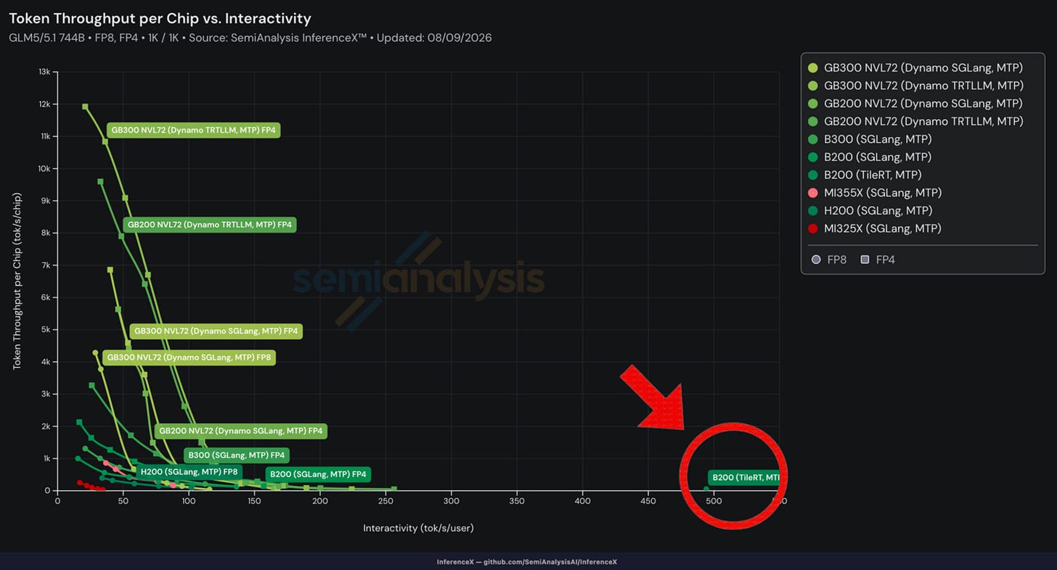
Task: Toggle MI325X (SGLang, MTP) legend entry
Action: click(875, 228)
